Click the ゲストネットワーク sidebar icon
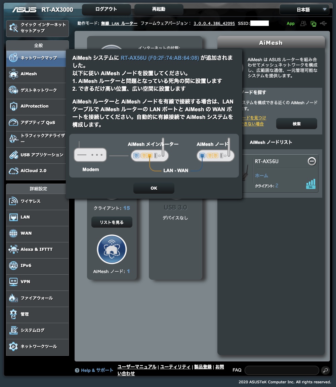The width and height of the screenshot is (336, 387). click(13, 90)
